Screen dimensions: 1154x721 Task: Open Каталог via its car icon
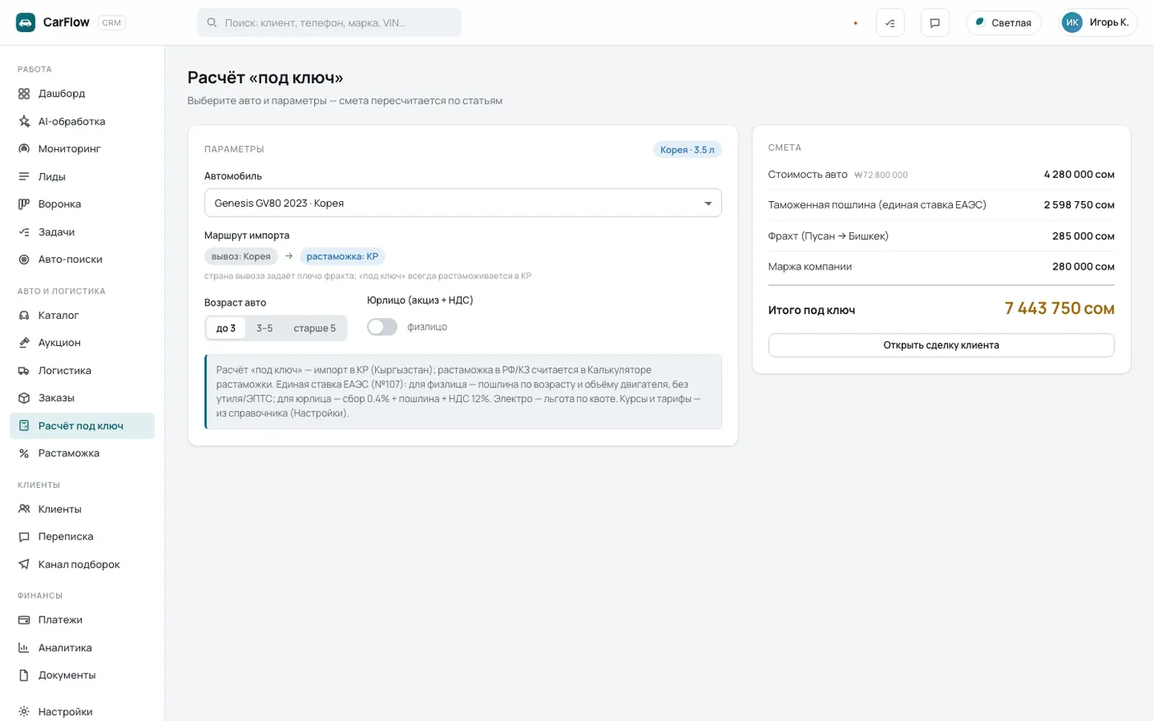click(24, 316)
